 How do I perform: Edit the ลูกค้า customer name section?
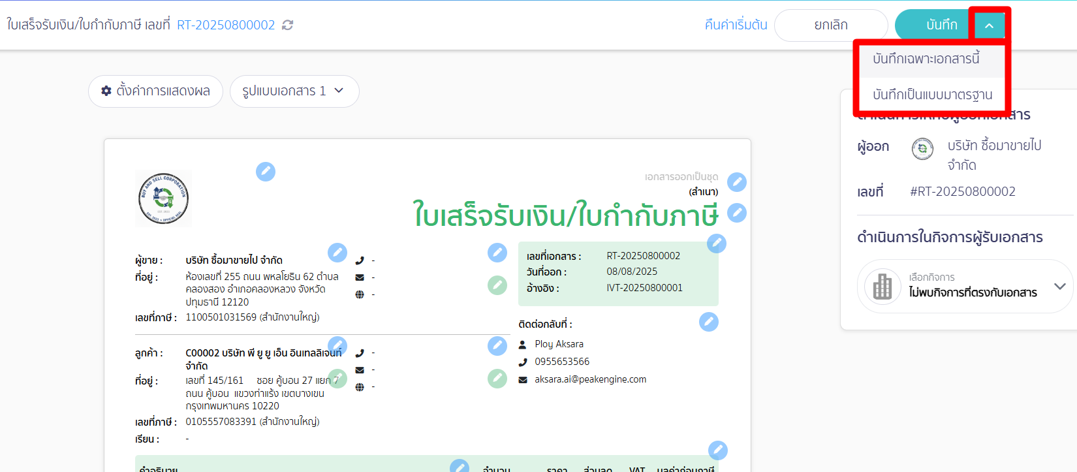point(337,345)
